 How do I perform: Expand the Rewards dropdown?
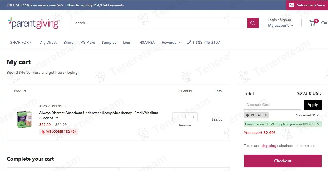[x=170, y=43]
